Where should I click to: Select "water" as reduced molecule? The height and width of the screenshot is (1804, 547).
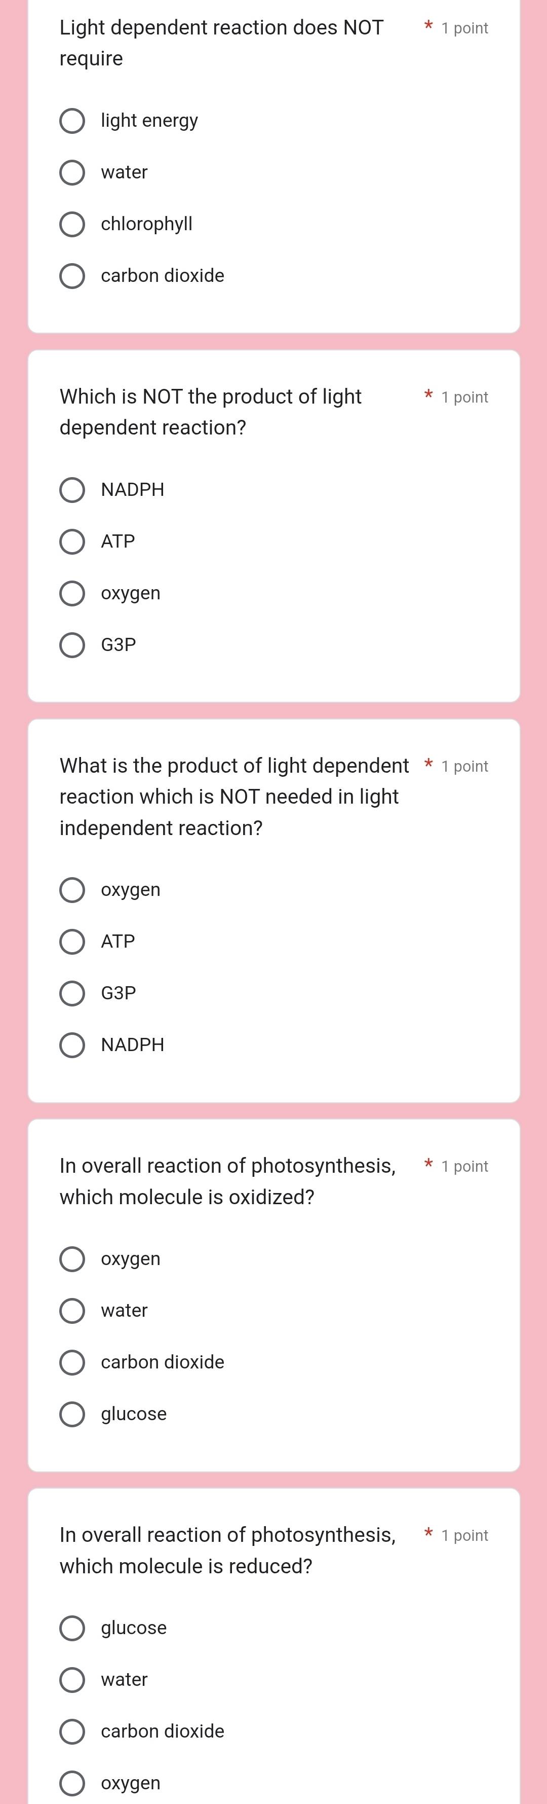(x=72, y=1679)
